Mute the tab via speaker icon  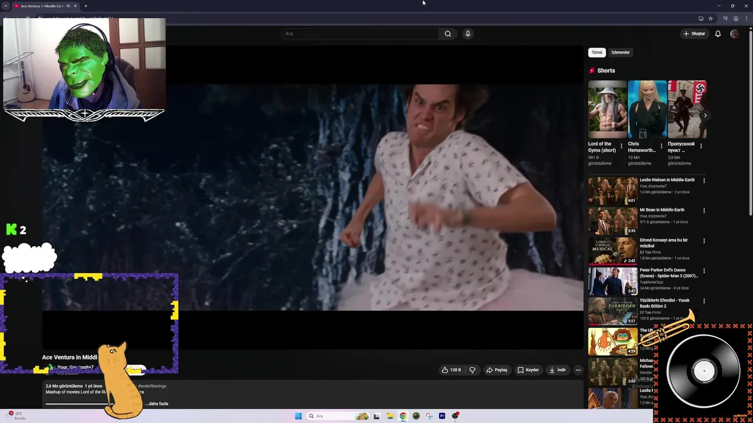[68, 6]
